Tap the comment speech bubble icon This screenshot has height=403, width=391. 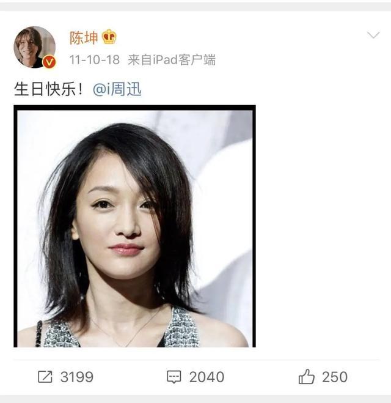[x=174, y=377]
